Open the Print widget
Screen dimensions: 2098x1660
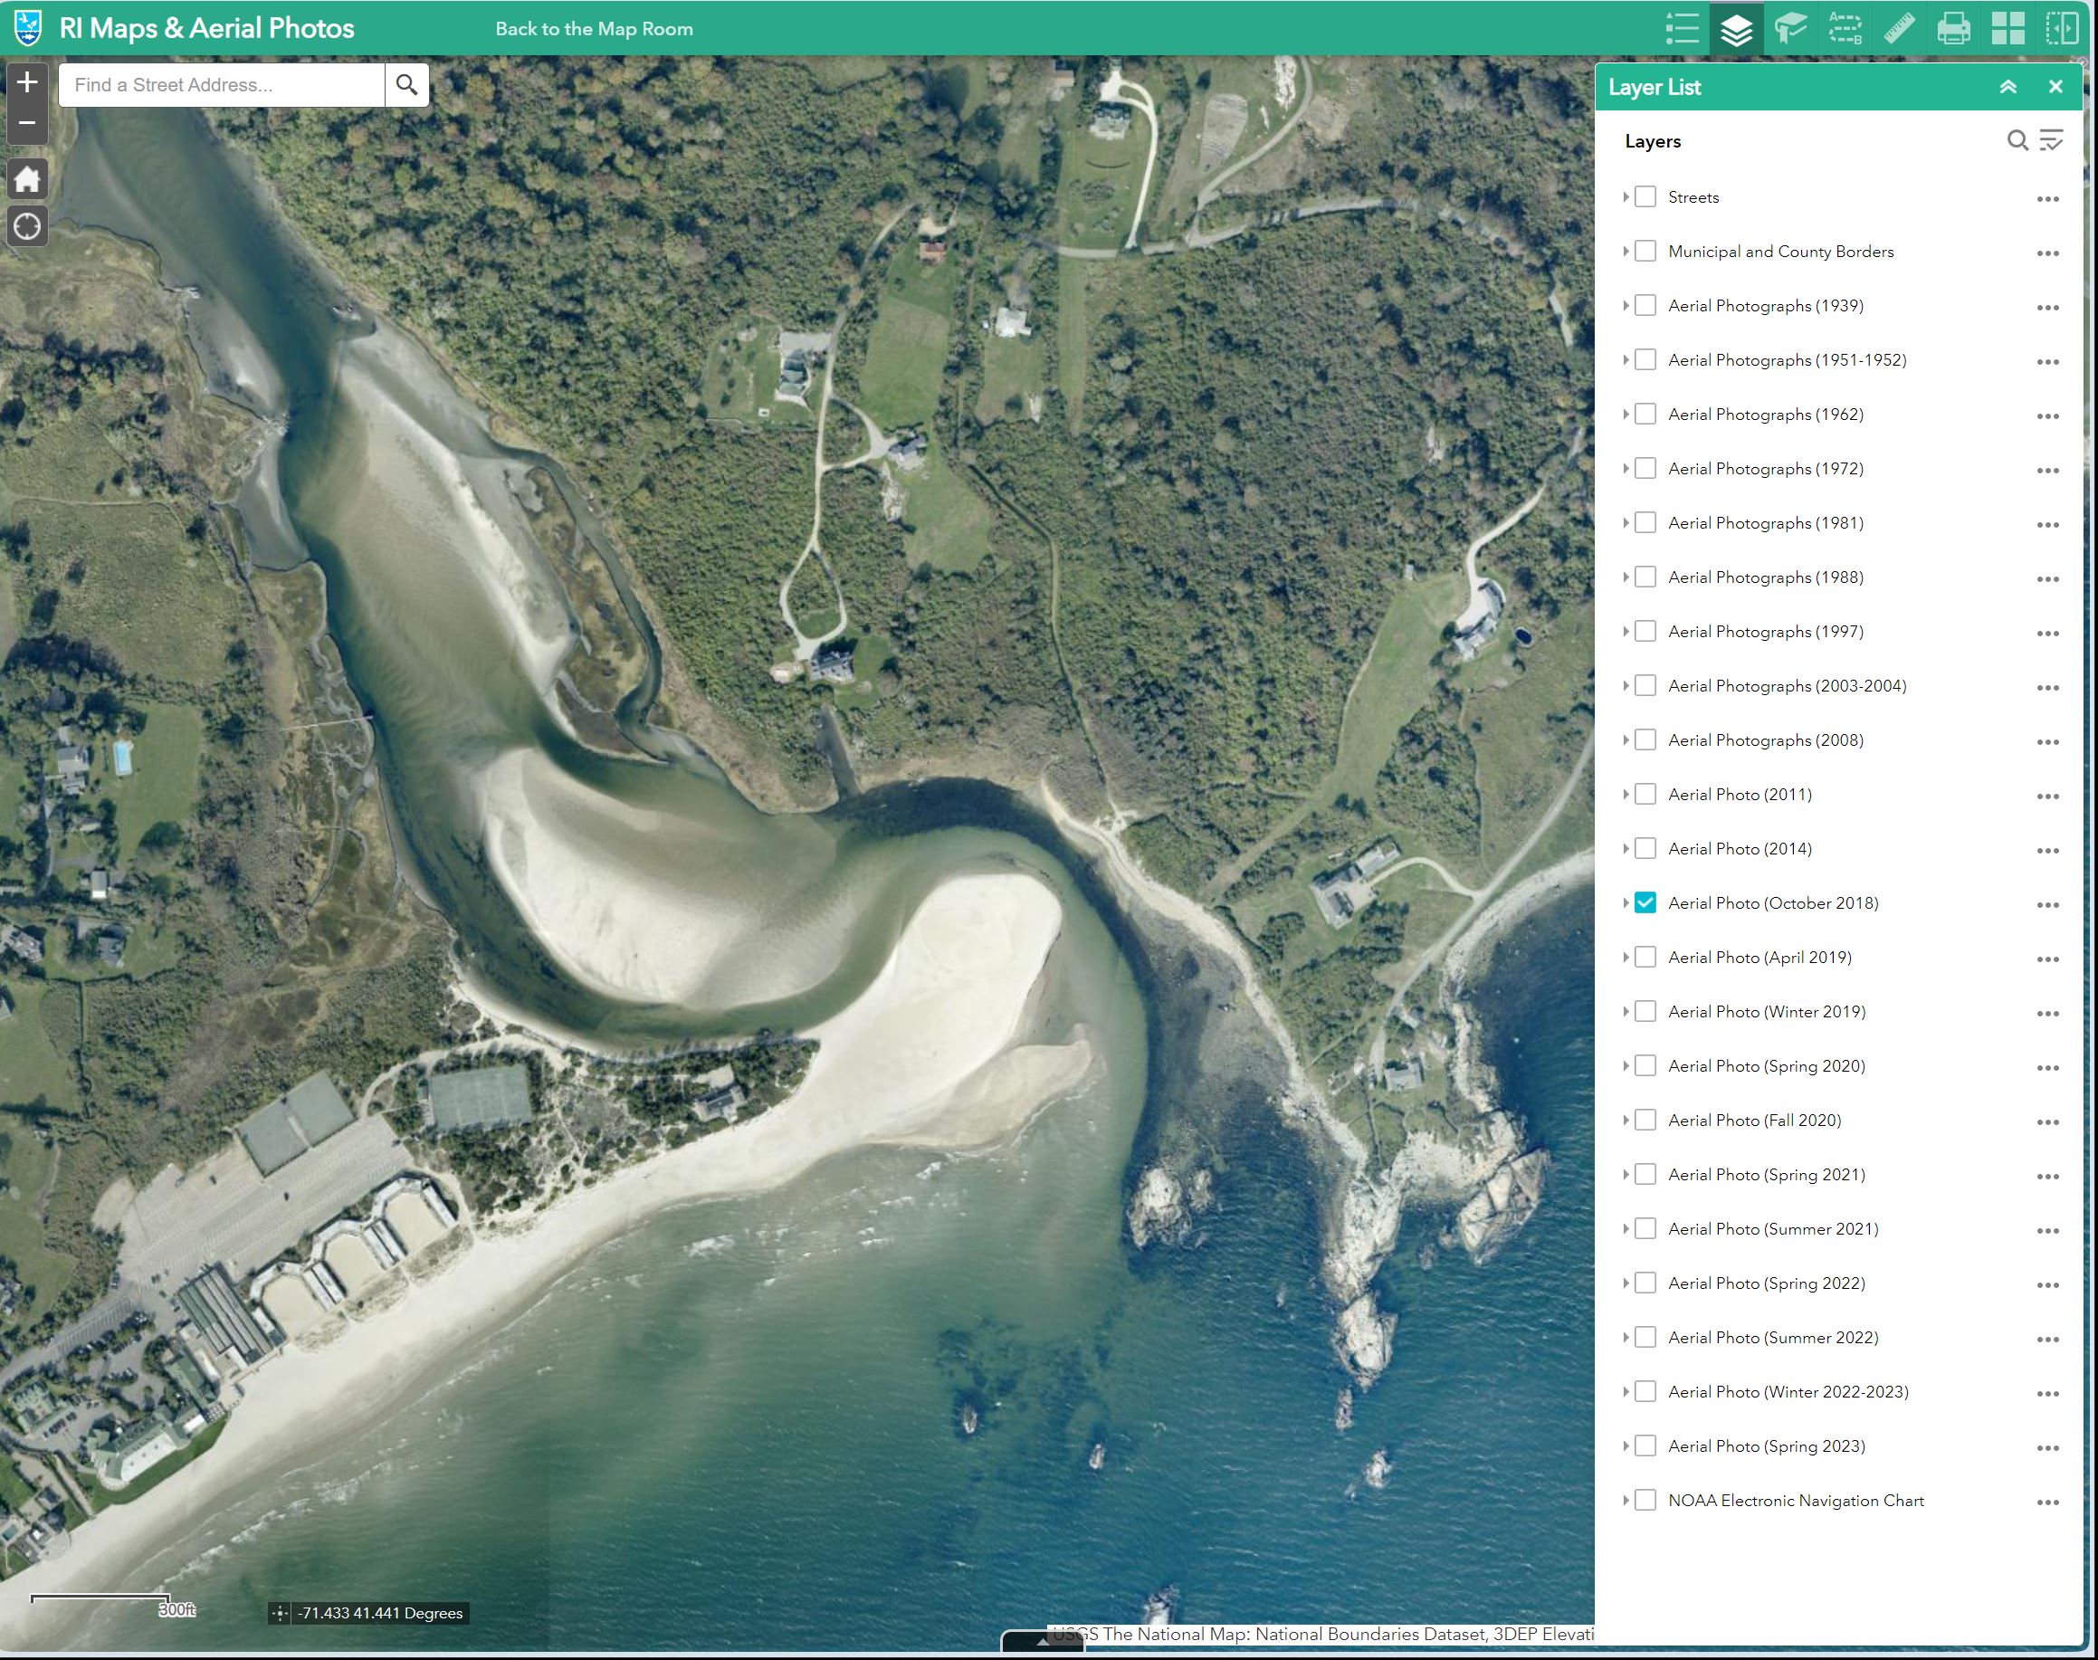[x=1953, y=28]
